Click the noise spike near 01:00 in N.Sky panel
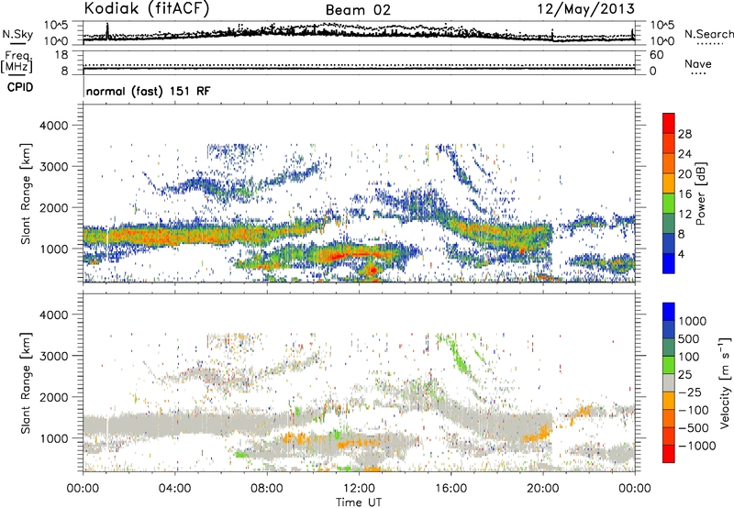The image size is (734, 508). [107, 30]
